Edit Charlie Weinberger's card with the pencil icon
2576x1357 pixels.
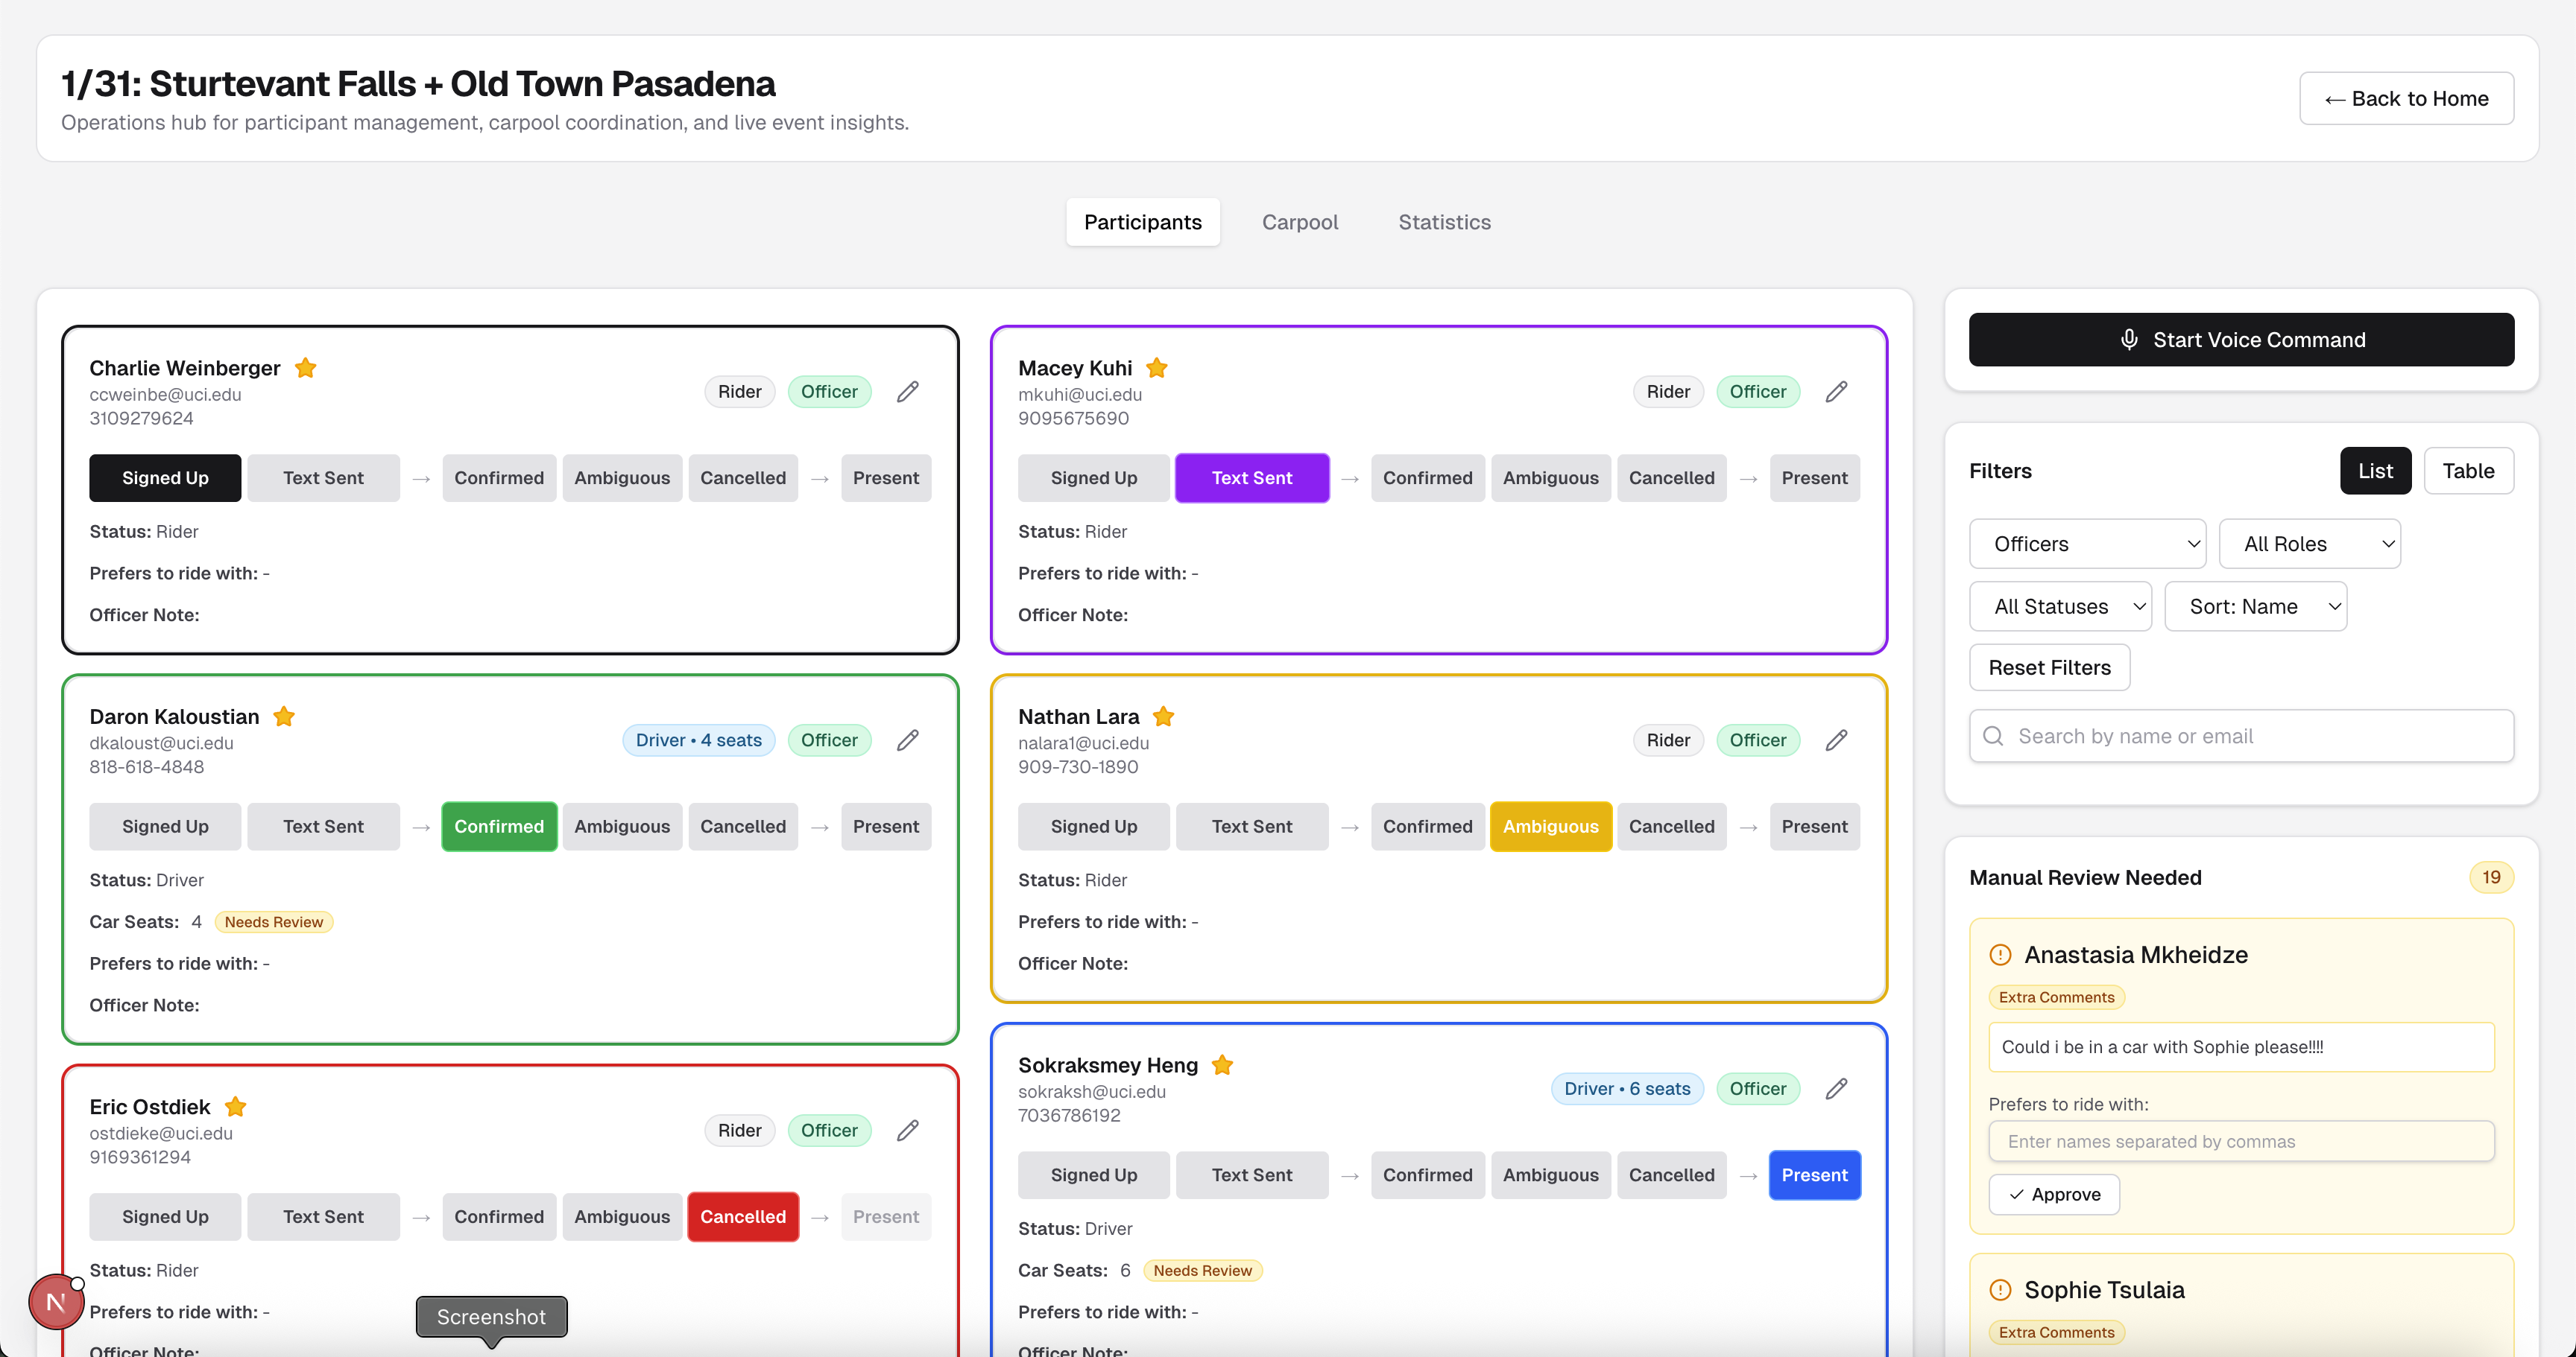[x=907, y=392]
